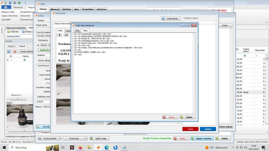The width and height of the screenshot is (269, 151).
Task: Click the Odśwież refresh button
Action: tap(13, 32)
